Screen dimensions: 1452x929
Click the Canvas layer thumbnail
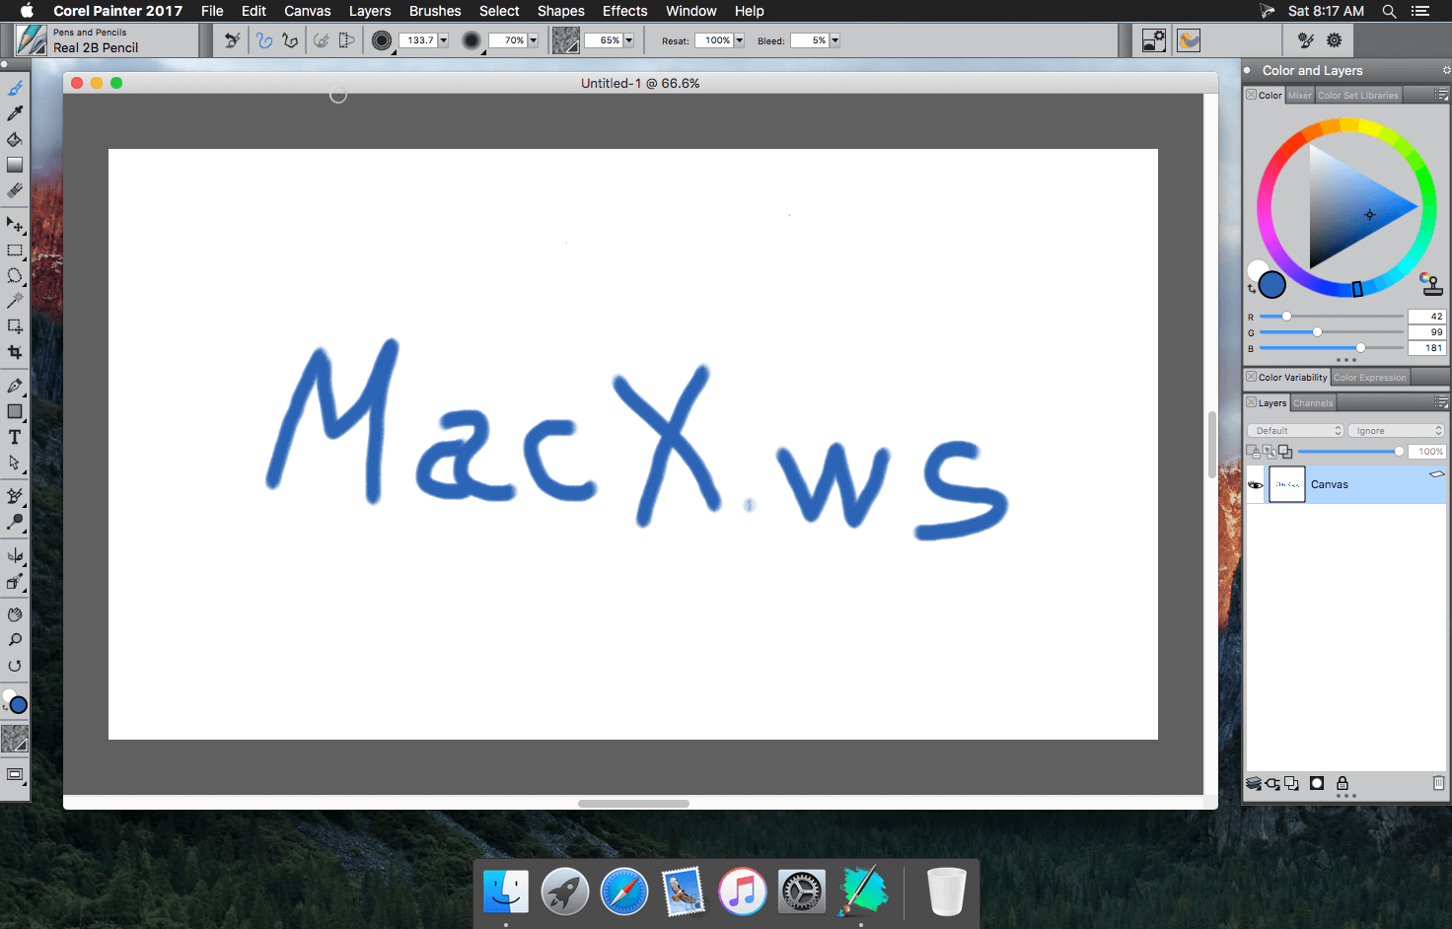1286,484
